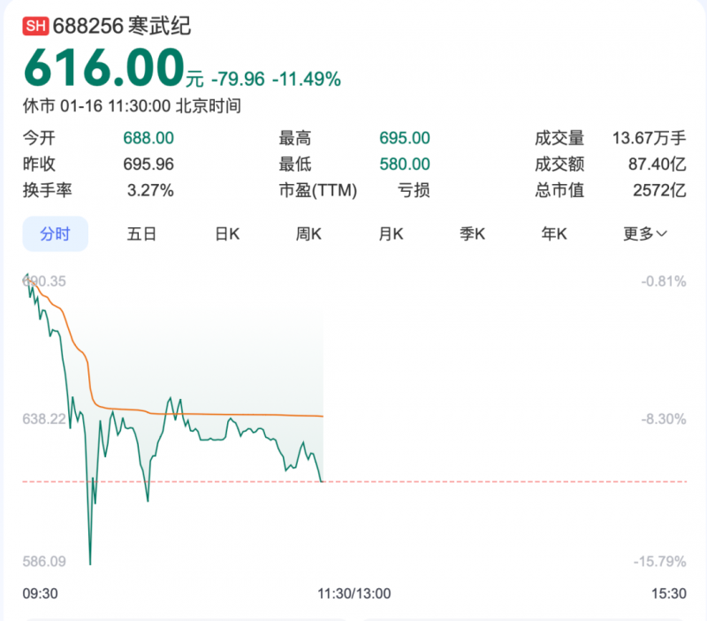Switch to the 周K weekly tab
The height and width of the screenshot is (621, 707).
pyautogui.click(x=308, y=234)
